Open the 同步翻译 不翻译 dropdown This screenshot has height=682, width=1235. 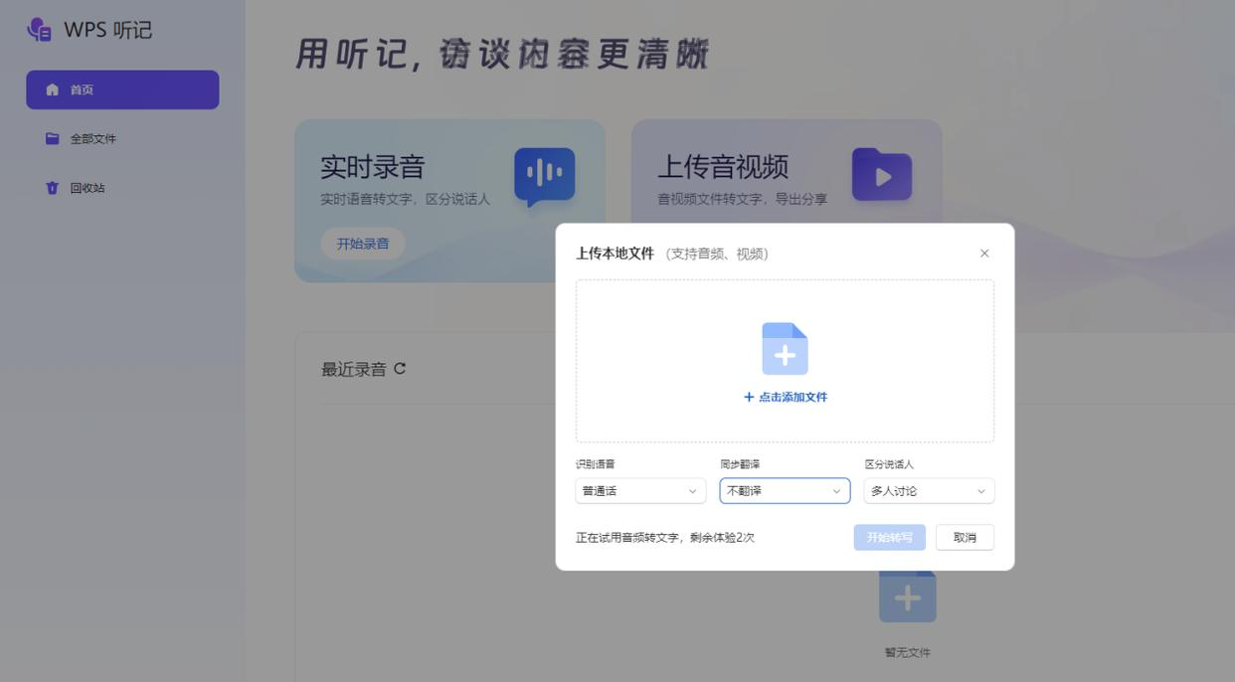(x=785, y=491)
